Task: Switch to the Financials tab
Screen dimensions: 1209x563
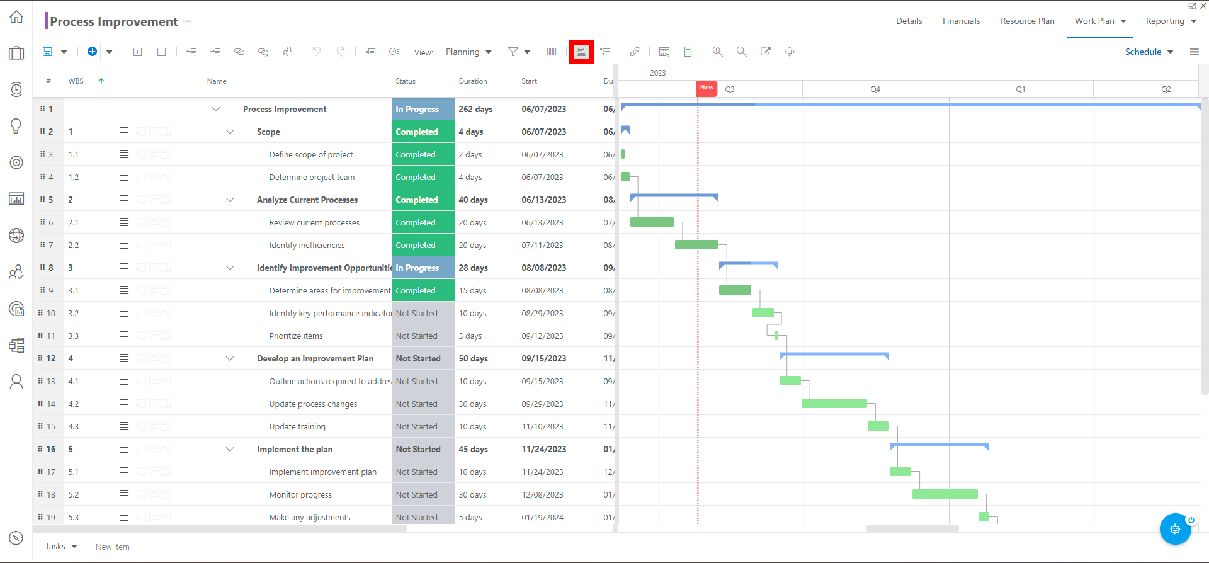Action: (961, 21)
